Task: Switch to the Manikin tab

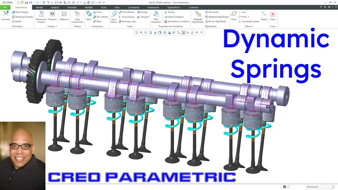Action: pyautogui.click(x=89, y=7)
